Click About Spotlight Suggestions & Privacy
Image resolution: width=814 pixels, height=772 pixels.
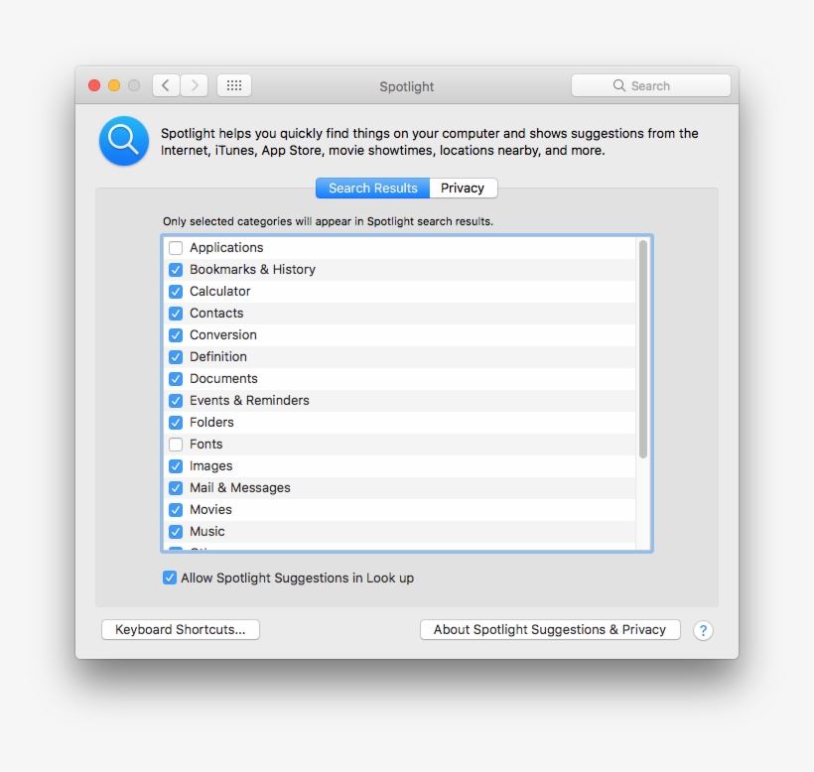pos(550,629)
